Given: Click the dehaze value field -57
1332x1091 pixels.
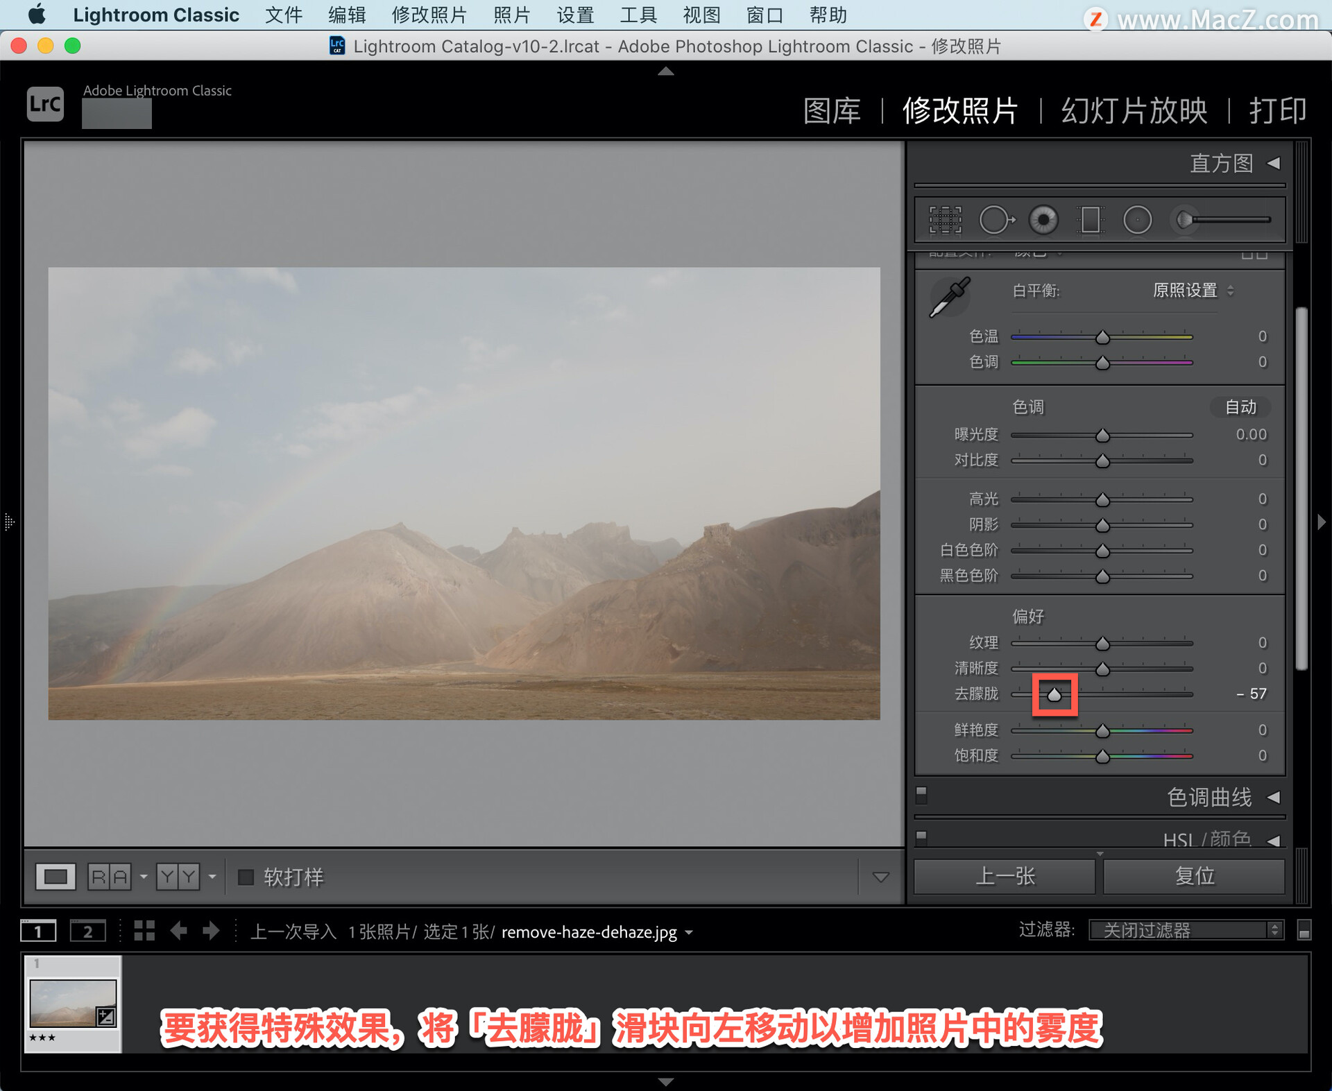Looking at the screenshot, I should pyautogui.click(x=1251, y=694).
